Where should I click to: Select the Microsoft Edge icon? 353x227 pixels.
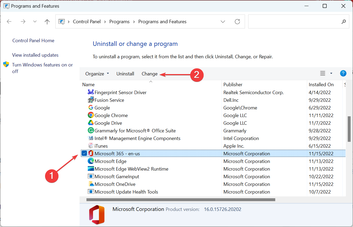pyautogui.click(x=91, y=161)
